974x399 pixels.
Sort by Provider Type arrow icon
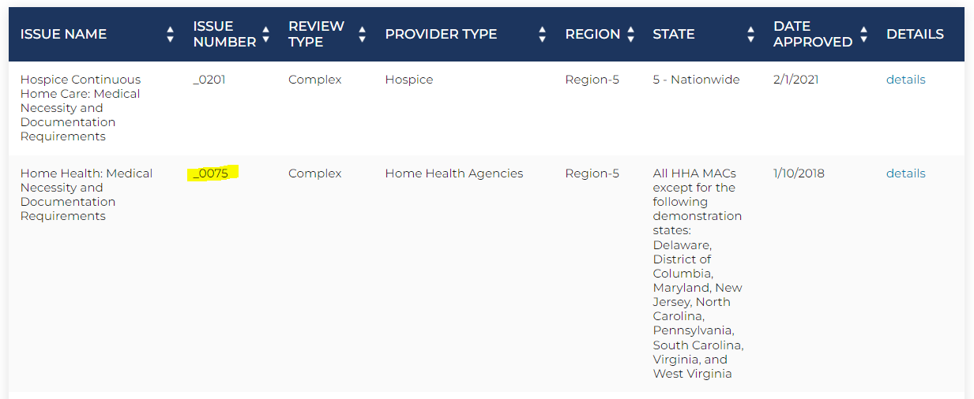543,35
